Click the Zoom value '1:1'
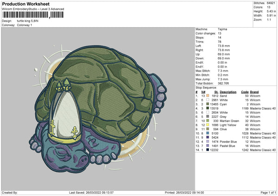This screenshot has height=196, width=278. [x=269, y=19]
